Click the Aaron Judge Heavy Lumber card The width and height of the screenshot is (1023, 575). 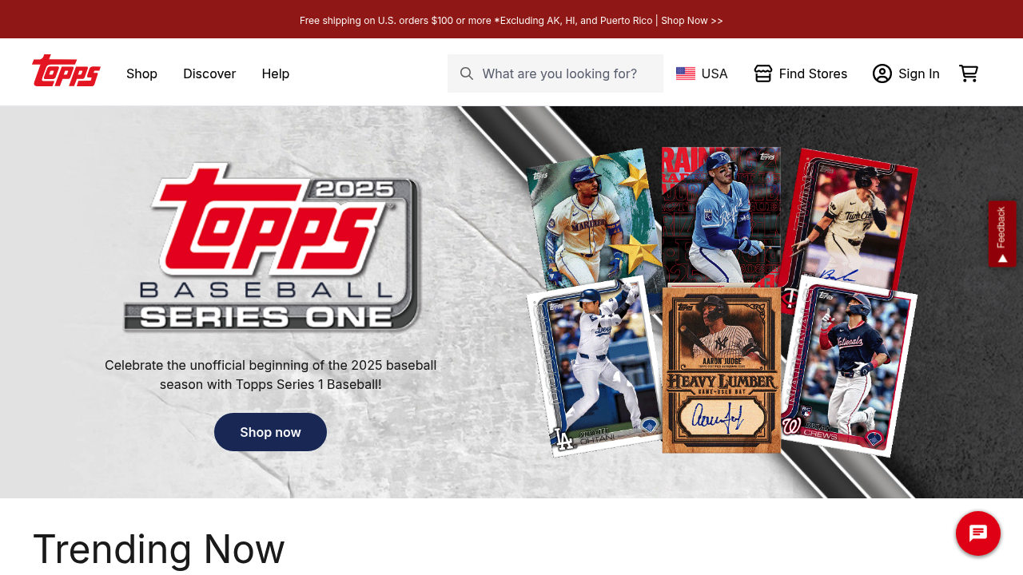coord(722,370)
